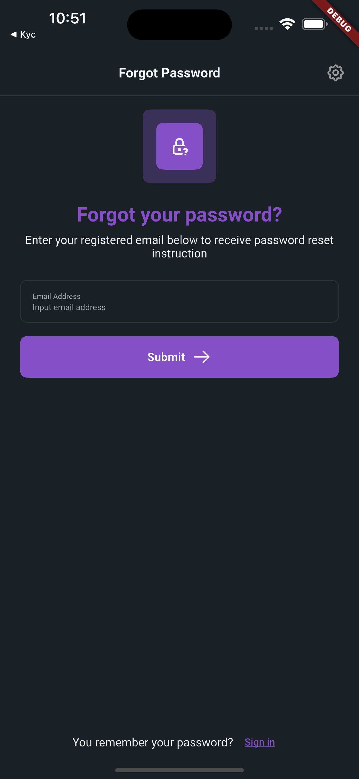Click "You remember your password?" text
The height and width of the screenshot is (779, 359).
153,743
